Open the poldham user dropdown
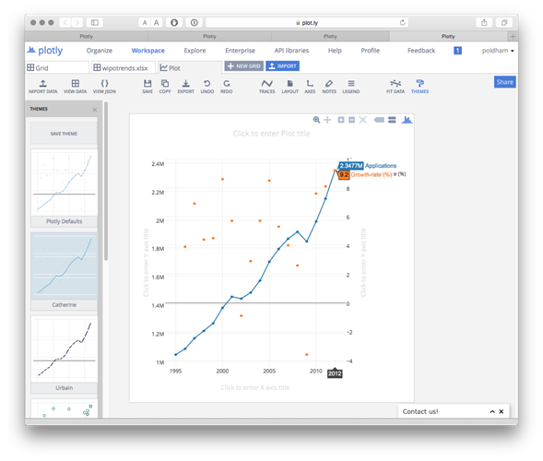This screenshot has height=461, width=543. [498, 51]
